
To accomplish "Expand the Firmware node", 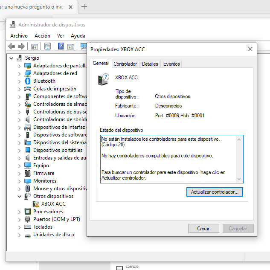I will pos(20,174).
